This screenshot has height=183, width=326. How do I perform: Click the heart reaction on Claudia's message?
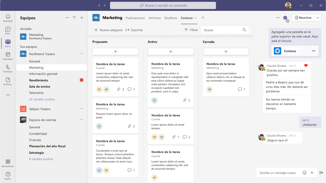coord(306,66)
